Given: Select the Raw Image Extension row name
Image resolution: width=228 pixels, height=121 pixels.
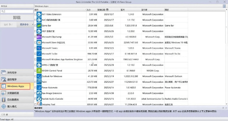Looking at the screenshot, I should (x=52, y=93).
